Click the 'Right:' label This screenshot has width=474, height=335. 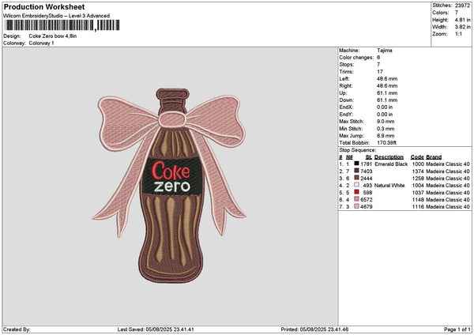(346, 86)
